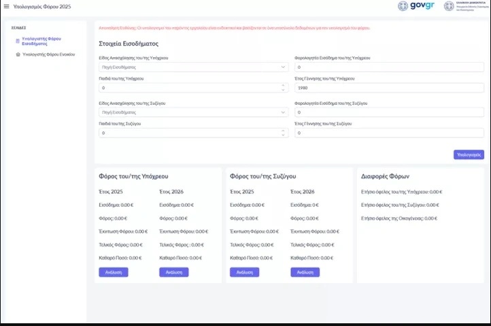Open the hamburger navigation menu
491x326 pixels.
click(x=7, y=5)
